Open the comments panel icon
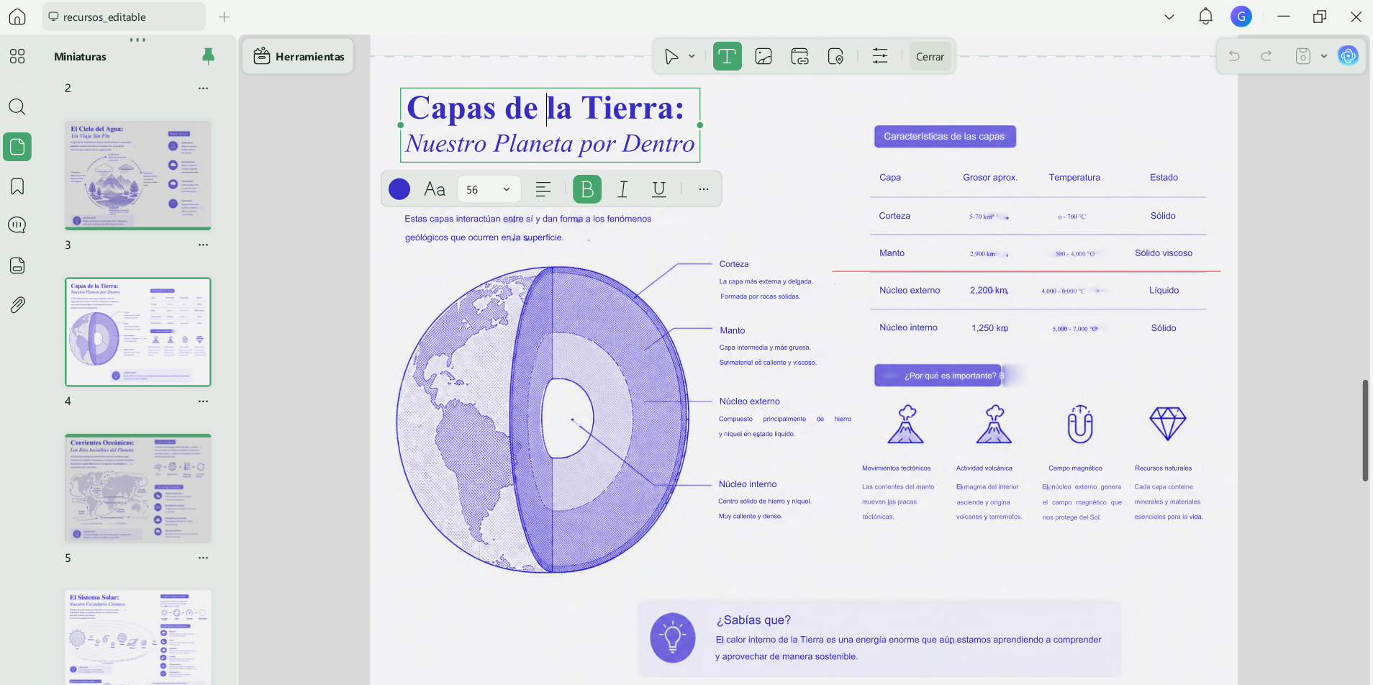 point(17,225)
